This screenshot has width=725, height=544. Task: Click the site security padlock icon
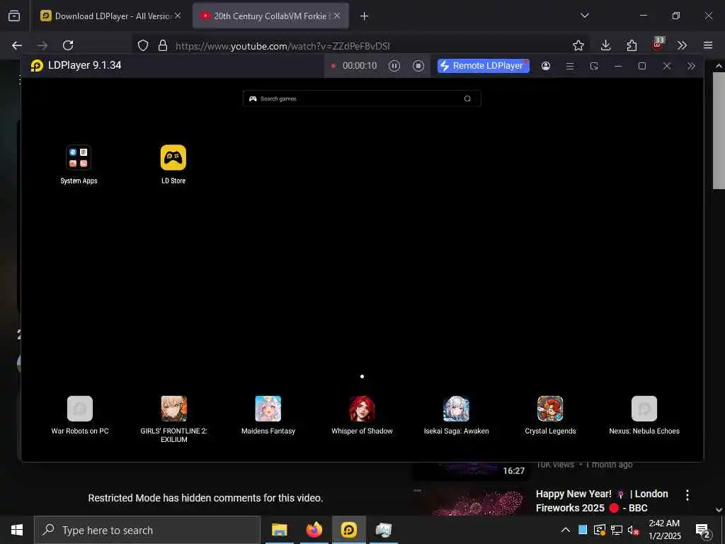click(x=163, y=45)
